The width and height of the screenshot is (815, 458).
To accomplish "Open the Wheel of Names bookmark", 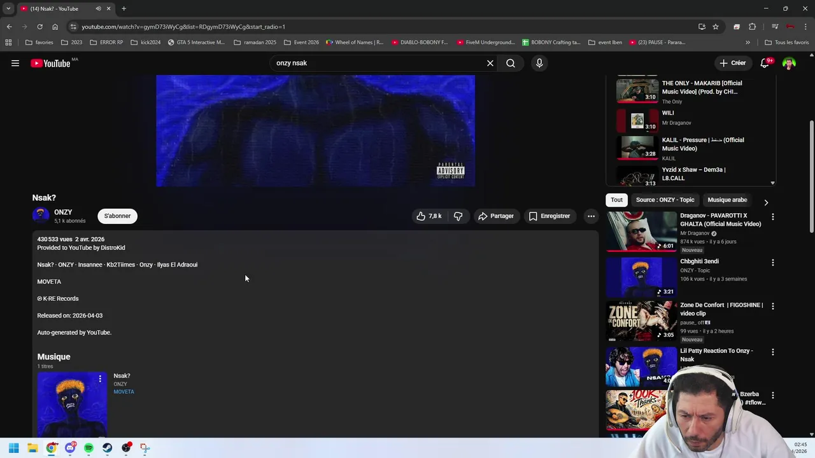I will [x=354, y=43].
